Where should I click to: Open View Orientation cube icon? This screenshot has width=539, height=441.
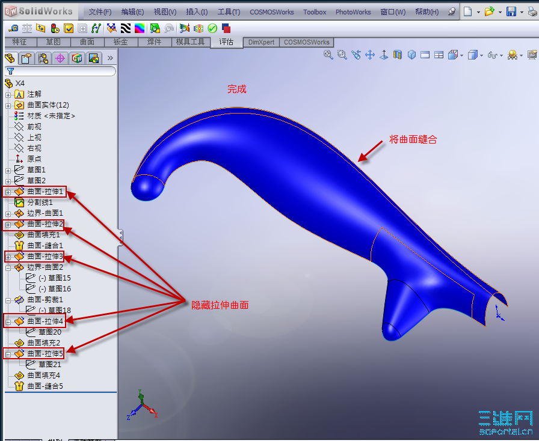coord(453,55)
